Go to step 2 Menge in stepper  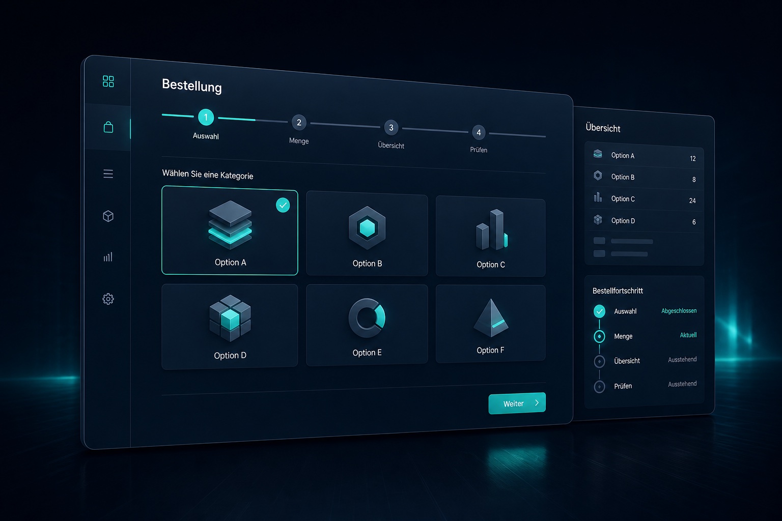coord(299,122)
